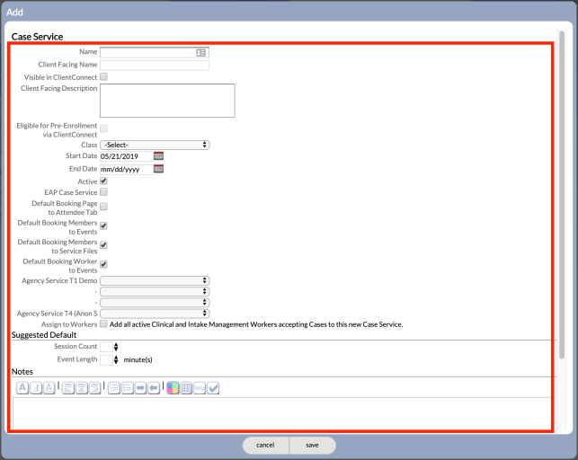Image resolution: width=578 pixels, height=460 pixels.
Task: Open the color palette in Notes toolbar
Action: pos(173,388)
